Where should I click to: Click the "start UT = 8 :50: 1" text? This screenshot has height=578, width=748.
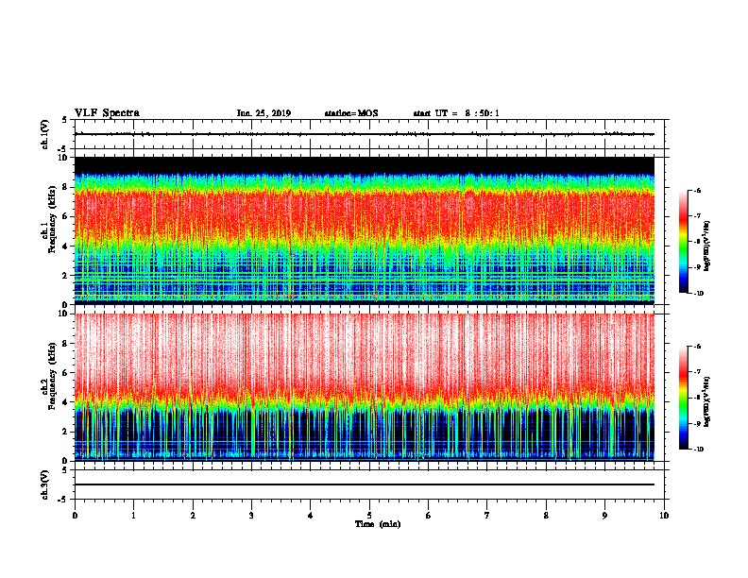click(456, 113)
